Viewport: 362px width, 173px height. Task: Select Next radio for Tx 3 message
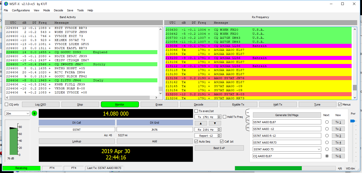(327, 136)
